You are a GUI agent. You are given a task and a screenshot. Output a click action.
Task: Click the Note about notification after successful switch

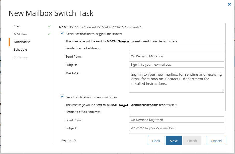click(100, 27)
